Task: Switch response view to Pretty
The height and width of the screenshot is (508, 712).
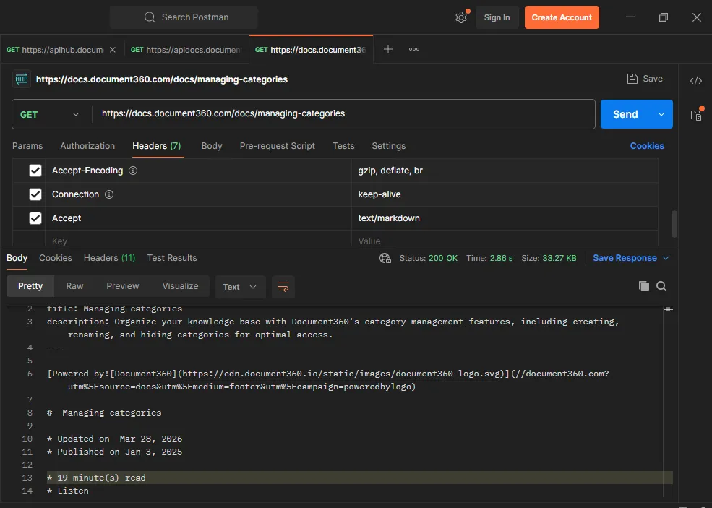Action: 30,286
